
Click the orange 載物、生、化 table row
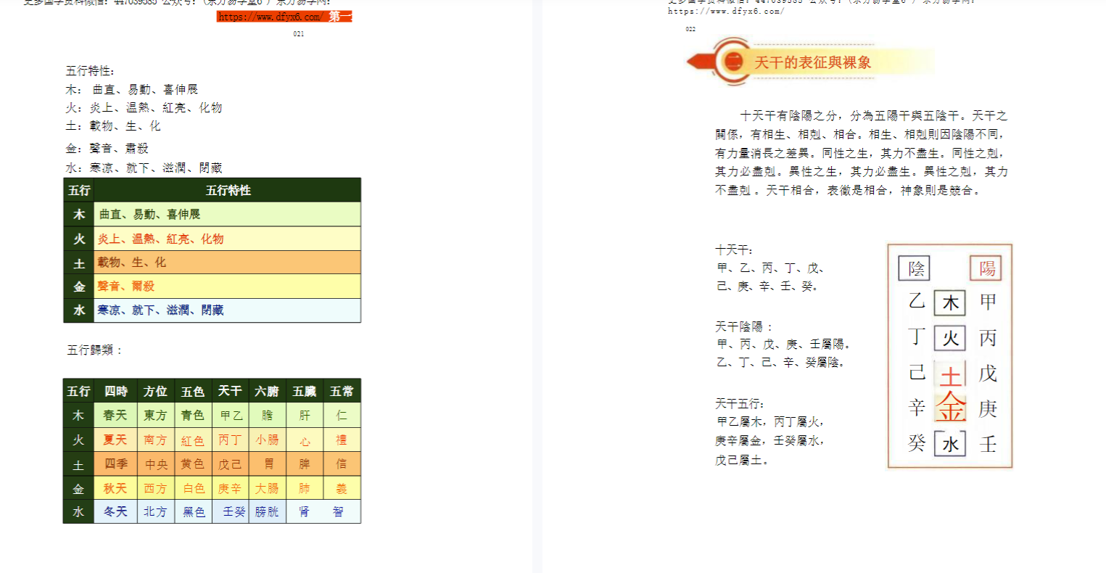[227, 262]
